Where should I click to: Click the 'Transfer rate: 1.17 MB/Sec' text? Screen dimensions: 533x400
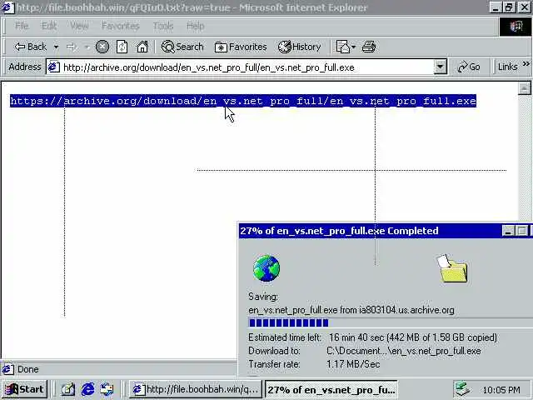pyautogui.click(x=314, y=364)
